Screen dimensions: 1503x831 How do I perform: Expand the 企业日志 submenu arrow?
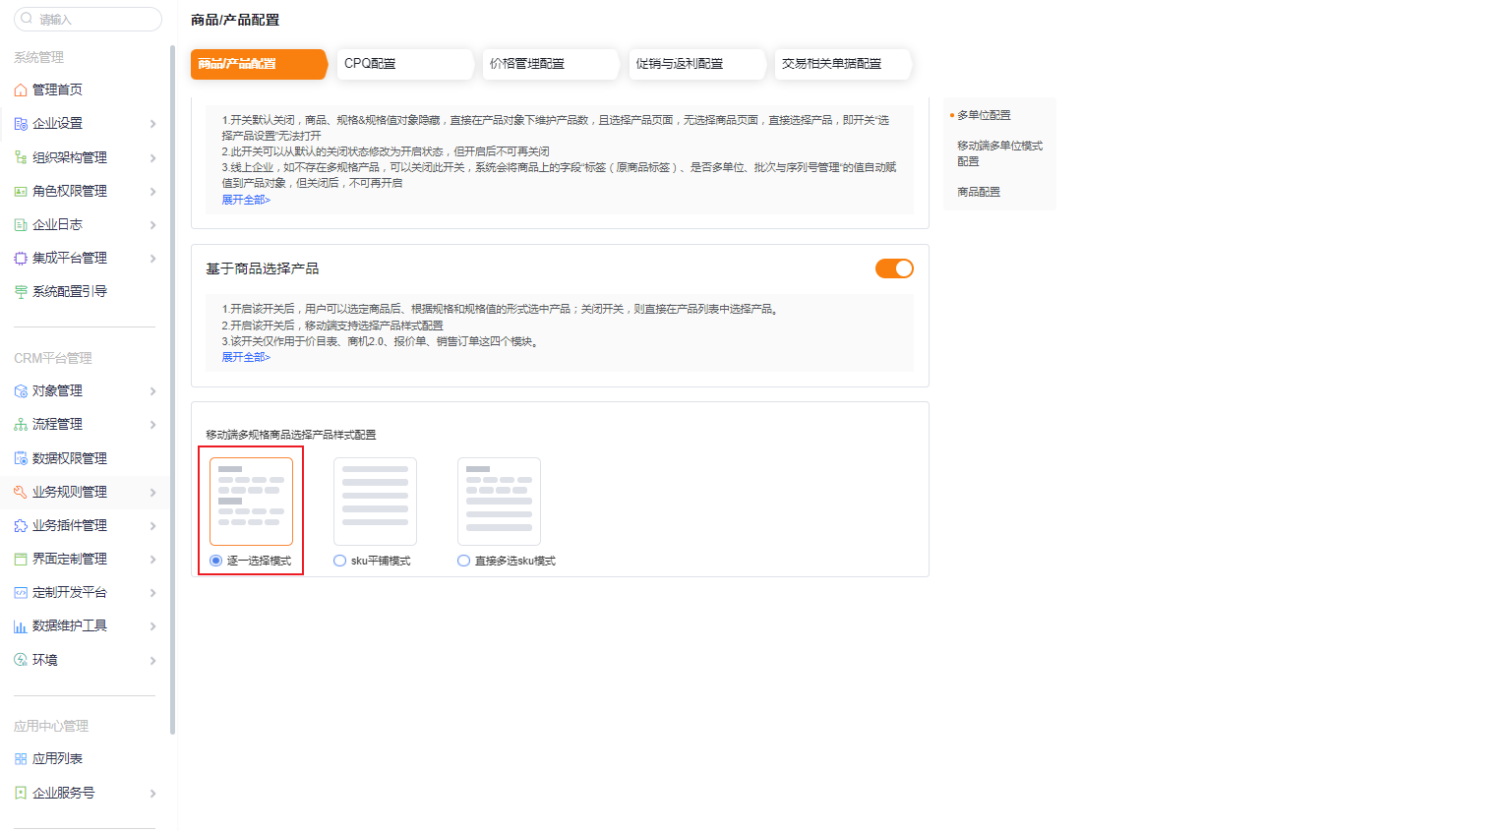pos(152,224)
